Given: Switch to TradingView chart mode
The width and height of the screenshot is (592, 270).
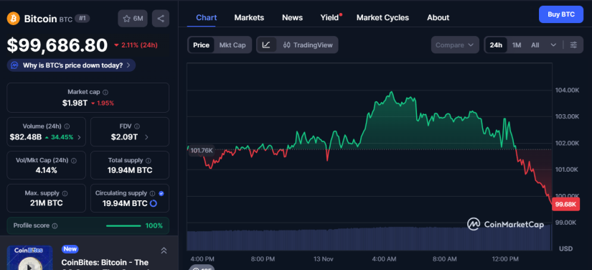Looking at the screenshot, I should click(x=308, y=45).
